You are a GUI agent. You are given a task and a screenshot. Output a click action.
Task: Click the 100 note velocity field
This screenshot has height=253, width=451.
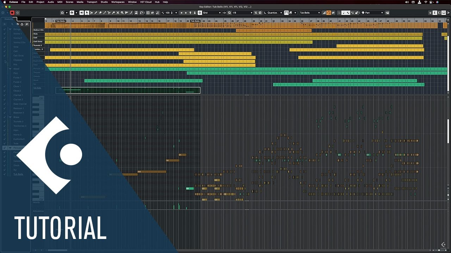[x=168, y=13]
